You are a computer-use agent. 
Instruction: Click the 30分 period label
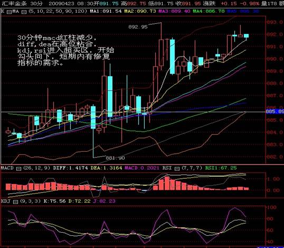[37, 4]
